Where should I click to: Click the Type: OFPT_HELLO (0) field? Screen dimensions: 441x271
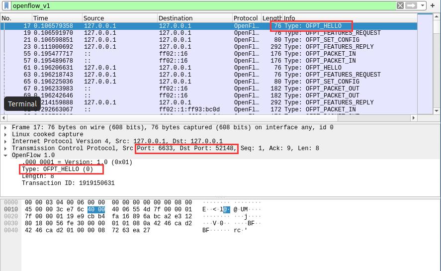coord(57,169)
